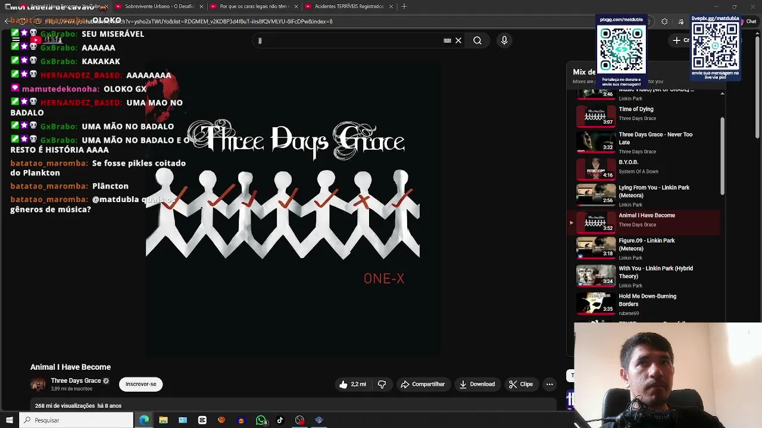
Task: Open the Windows Start menu
Action: point(9,420)
